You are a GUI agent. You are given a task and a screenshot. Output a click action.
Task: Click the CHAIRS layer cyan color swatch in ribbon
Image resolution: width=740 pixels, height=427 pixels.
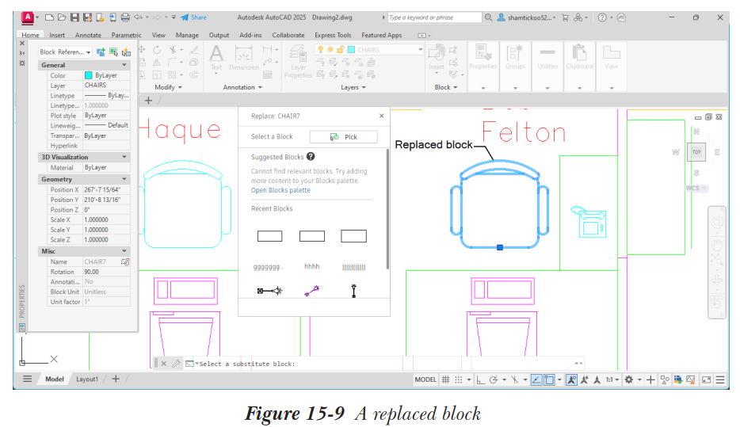[x=351, y=50]
